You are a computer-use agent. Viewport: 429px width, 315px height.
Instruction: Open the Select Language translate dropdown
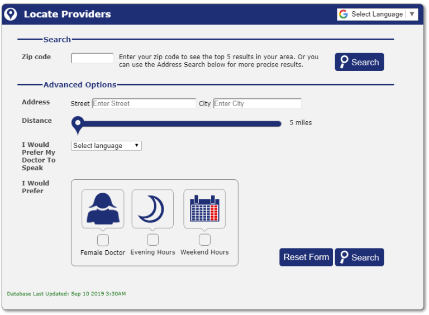pos(377,15)
